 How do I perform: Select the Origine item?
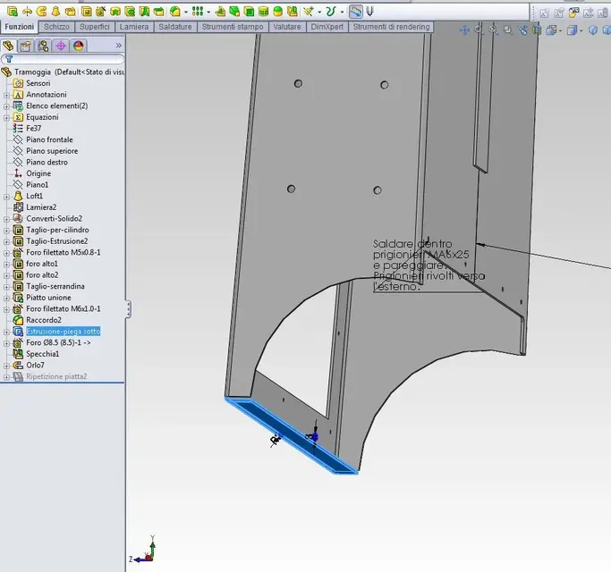click(38, 173)
